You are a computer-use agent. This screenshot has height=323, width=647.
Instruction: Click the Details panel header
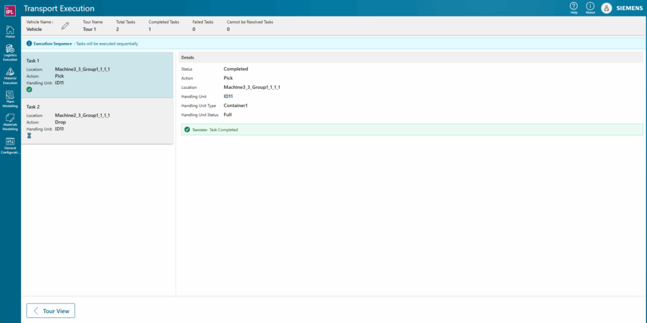point(411,57)
